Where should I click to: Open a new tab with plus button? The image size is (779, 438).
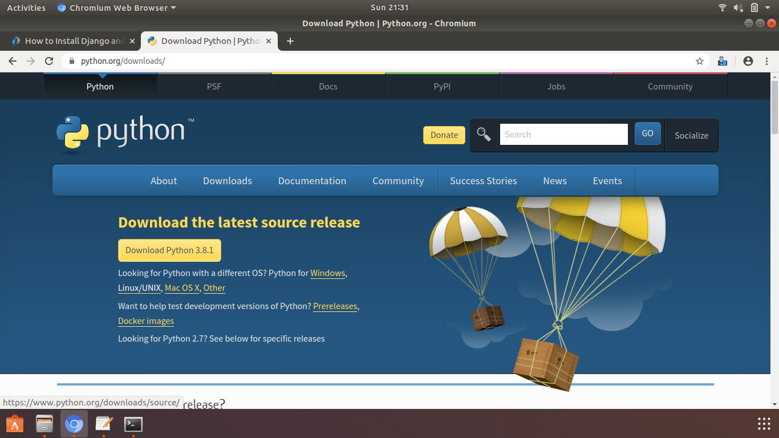tap(290, 41)
